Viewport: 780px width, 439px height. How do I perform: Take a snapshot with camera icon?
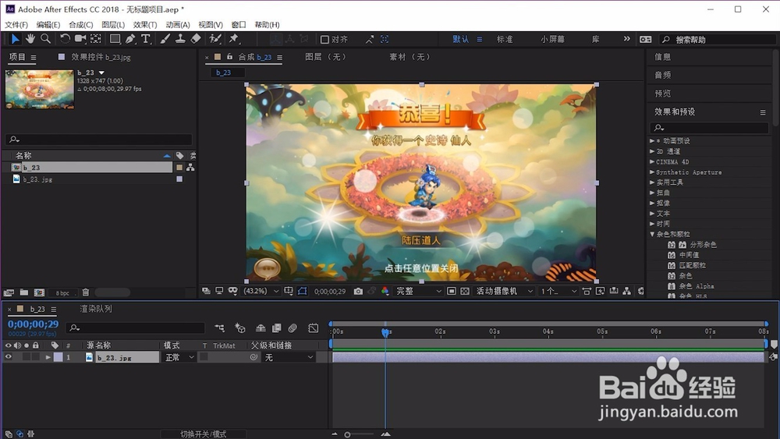point(358,292)
